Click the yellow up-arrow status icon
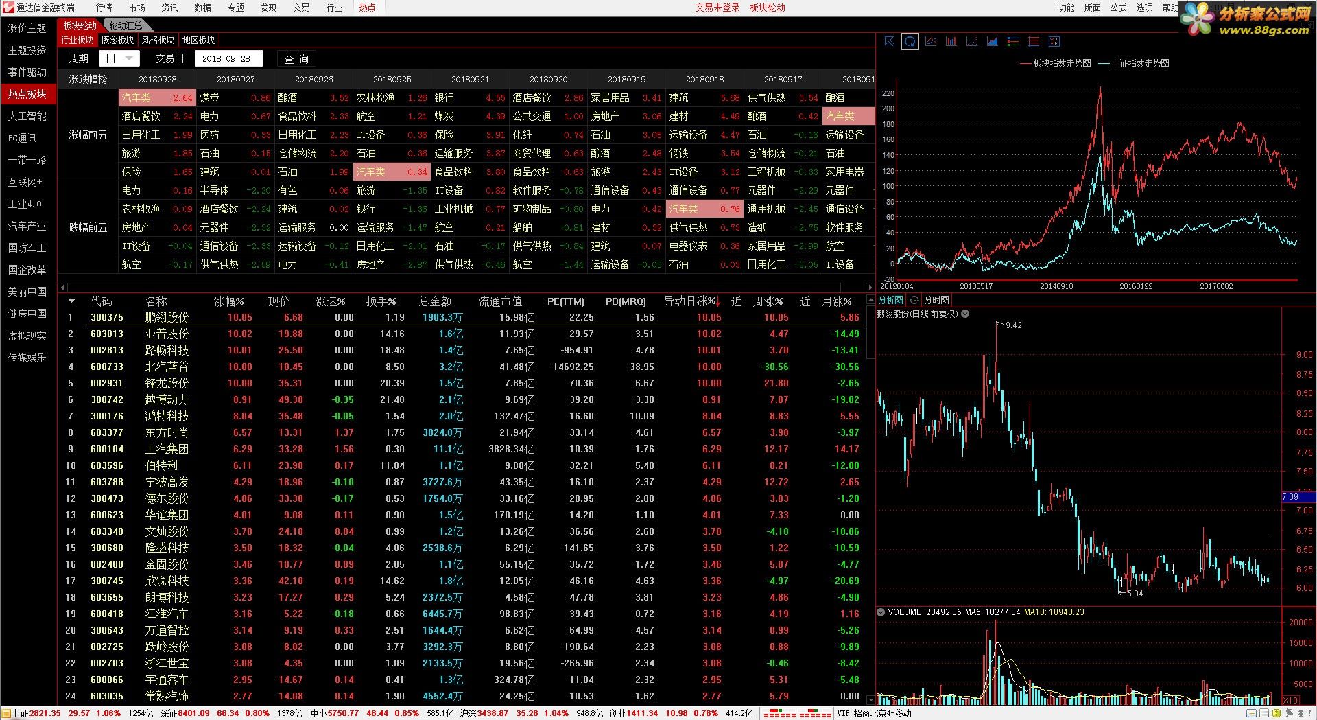This screenshot has width=1317, height=720. [x=1277, y=713]
